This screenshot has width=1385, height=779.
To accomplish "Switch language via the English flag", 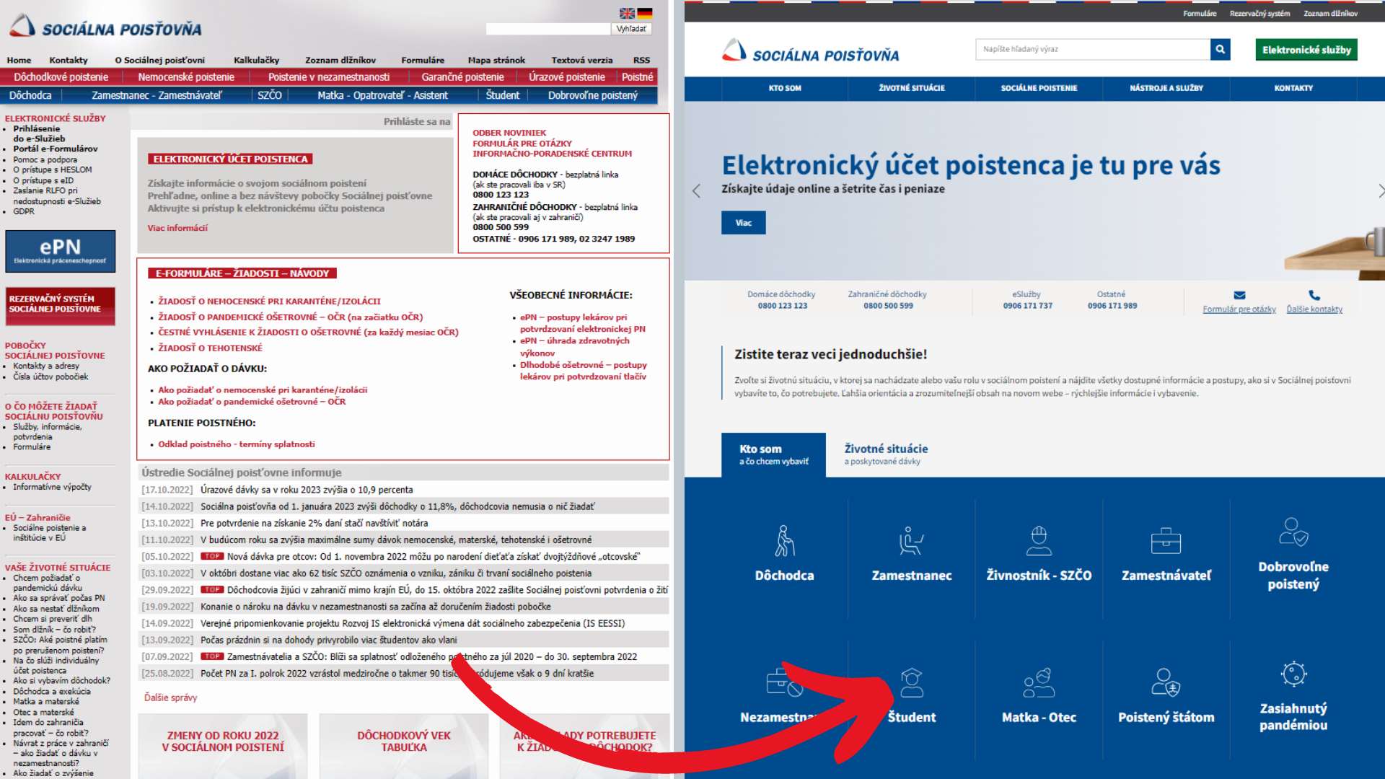I will point(627,13).
